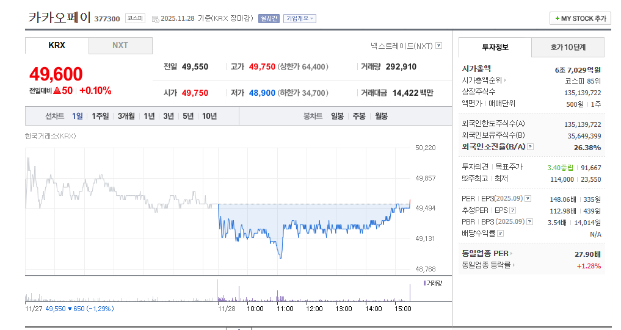Click the +0.10% change value

(95, 91)
